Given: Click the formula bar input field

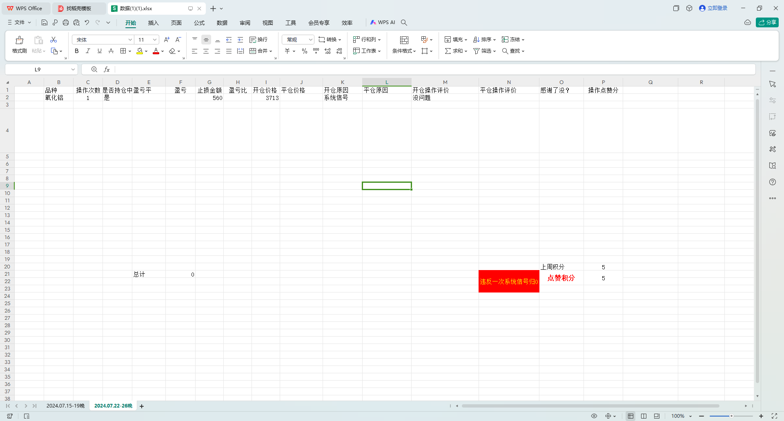Looking at the screenshot, I should 433,69.
